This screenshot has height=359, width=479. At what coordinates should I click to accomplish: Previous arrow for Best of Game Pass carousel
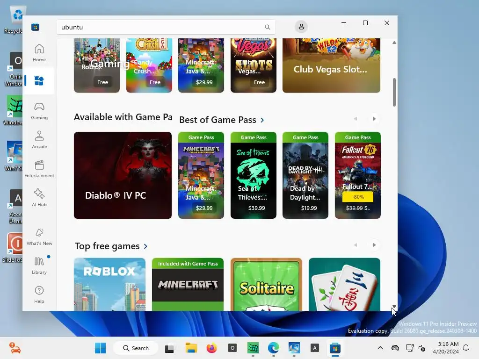(x=356, y=119)
